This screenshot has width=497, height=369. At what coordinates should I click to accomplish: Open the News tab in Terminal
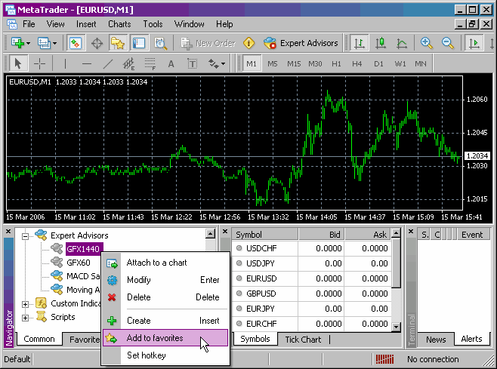[436, 340]
